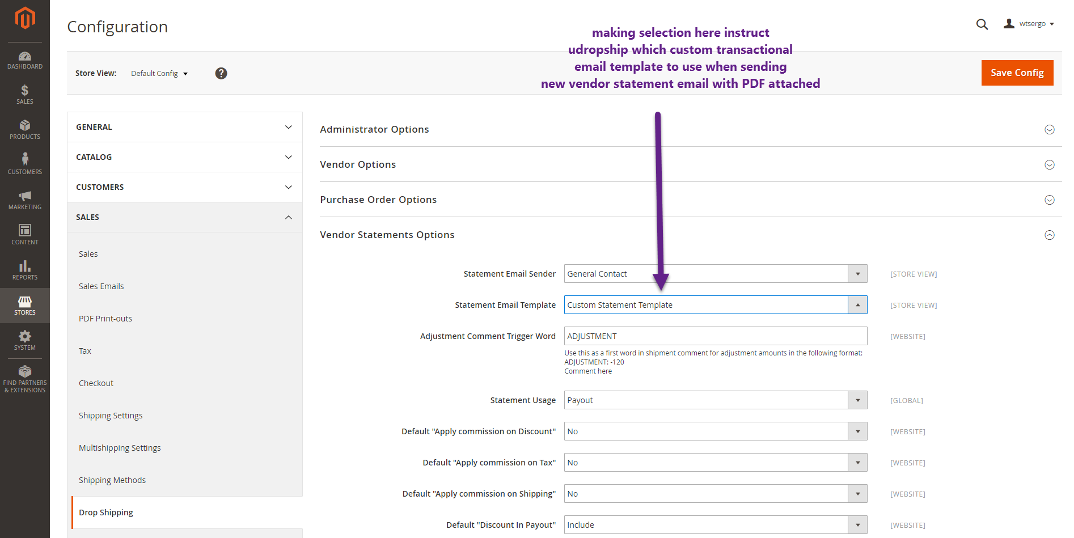This screenshot has height=538, width=1074.
Task: Open Statement Email Template dropdown
Action: click(716, 305)
